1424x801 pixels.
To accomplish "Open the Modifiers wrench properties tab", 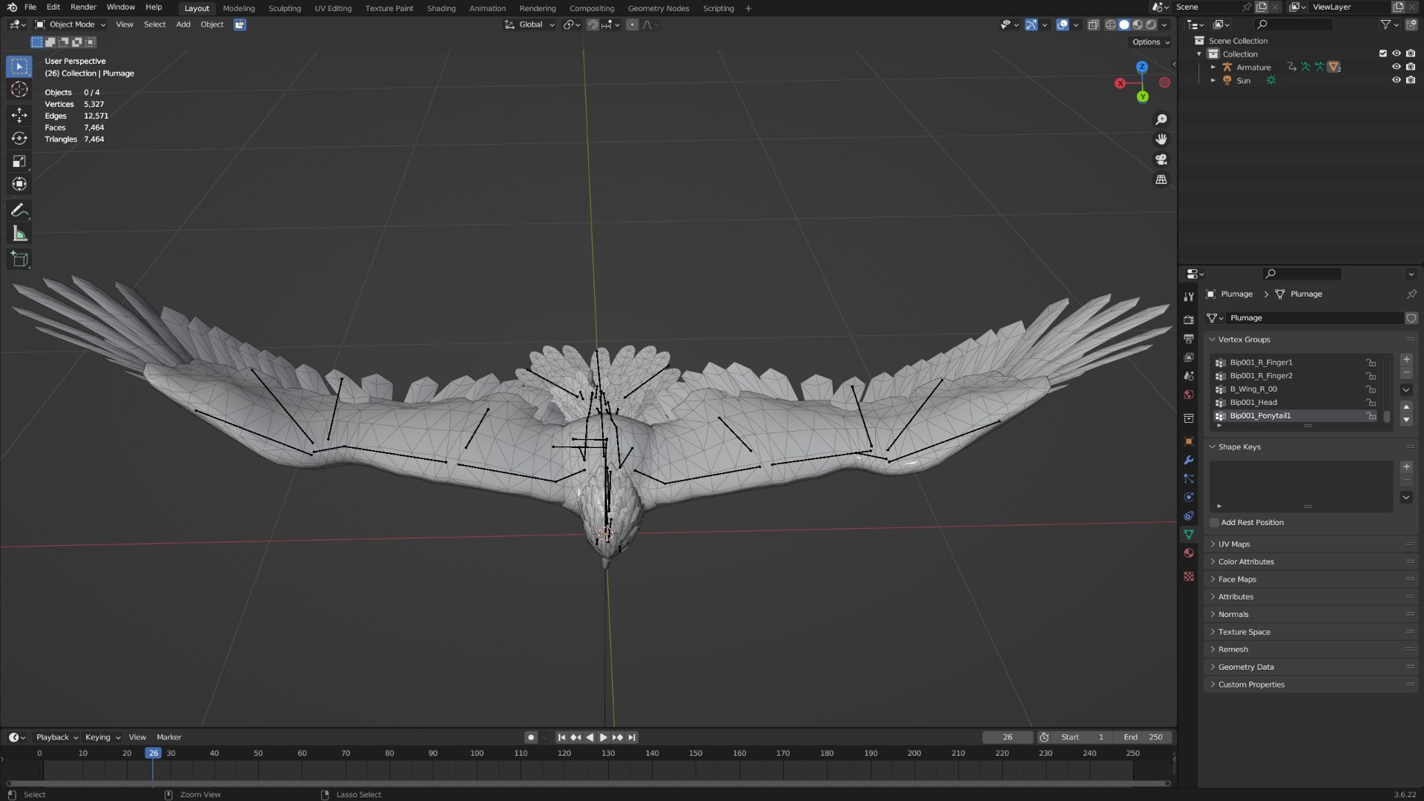I will (x=1189, y=460).
